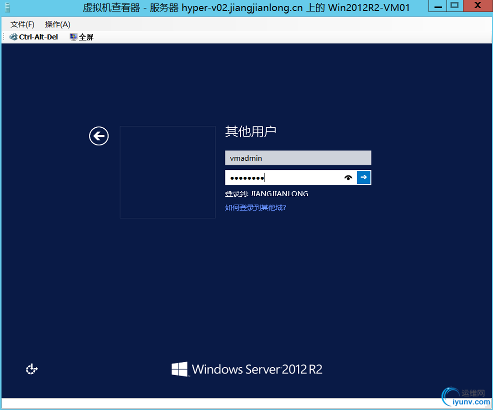Viewport: 493px width, 410px height.
Task: Open the 操作(A) menu
Action: click(57, 24)
